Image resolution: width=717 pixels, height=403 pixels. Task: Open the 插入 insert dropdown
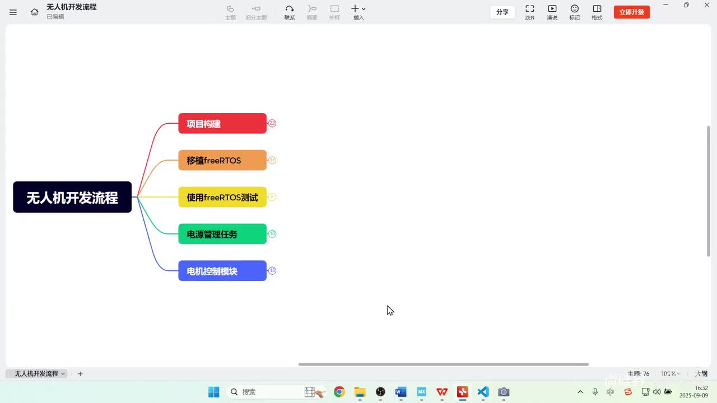pyautogui.click(x=358, y=12)
